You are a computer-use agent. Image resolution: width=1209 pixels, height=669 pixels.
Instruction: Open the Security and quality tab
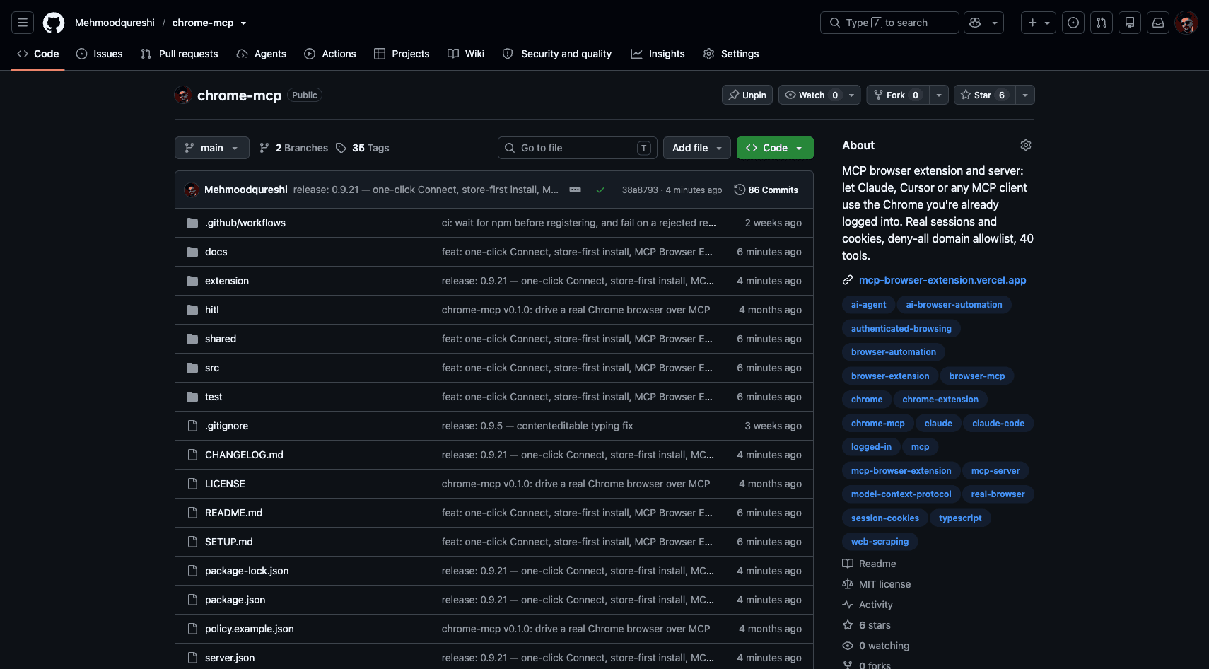pyautogui.click(x=557, y=54)
